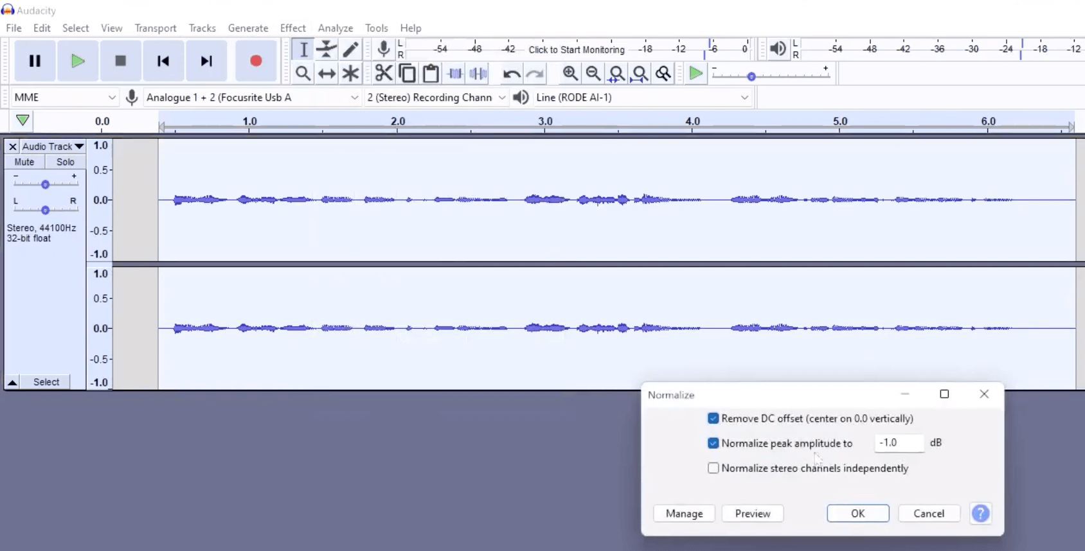The width and height of the screenshot is (1085, 551).
Task: Copy selection using the Copy icon
Action: [408, 73]
